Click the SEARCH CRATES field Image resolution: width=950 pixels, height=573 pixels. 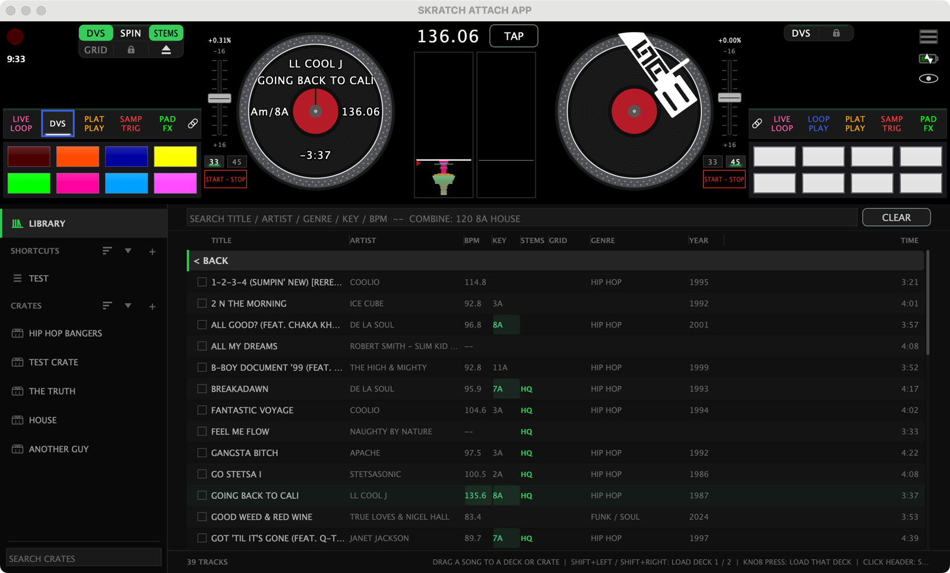pos(84,558)
